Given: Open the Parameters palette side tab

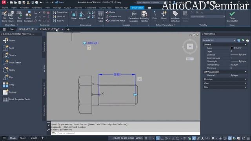Looking at the screenshot, I should pyautogui.click(x=44, y=47).
